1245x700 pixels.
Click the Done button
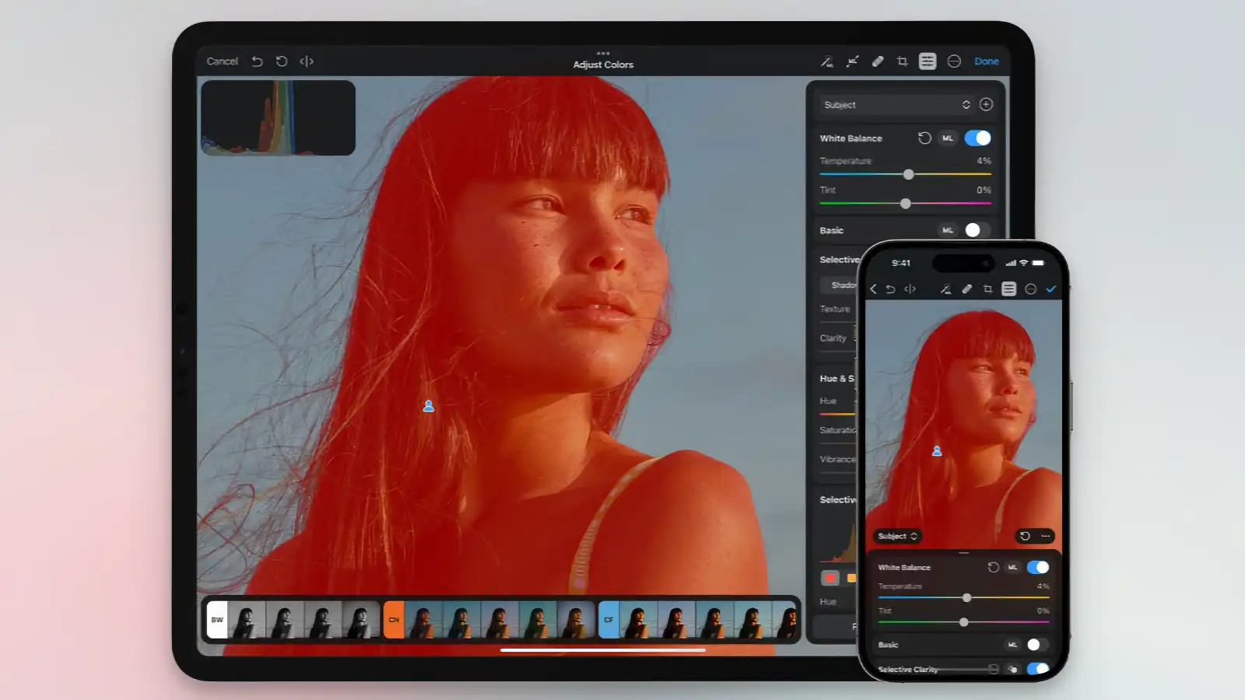pos(987,61)
